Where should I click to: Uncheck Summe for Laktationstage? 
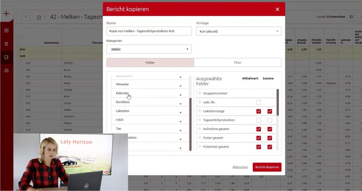270,111
